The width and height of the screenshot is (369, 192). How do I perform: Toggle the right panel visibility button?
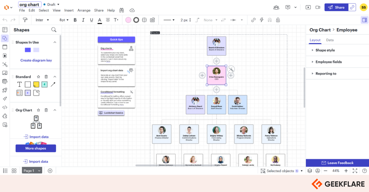(364, 20)
